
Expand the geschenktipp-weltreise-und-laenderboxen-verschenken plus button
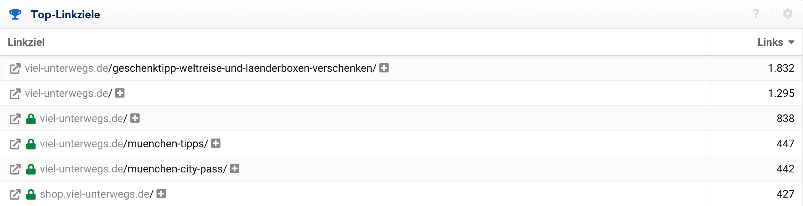[384, 68]
